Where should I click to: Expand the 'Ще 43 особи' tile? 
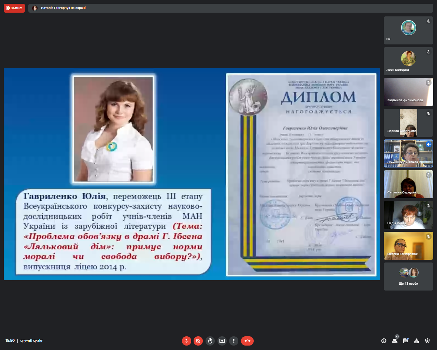[x=408, y=277]
